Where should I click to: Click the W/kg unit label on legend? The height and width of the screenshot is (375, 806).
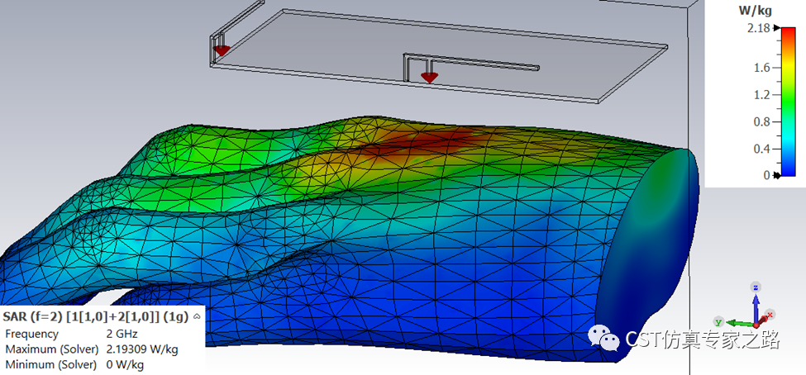[755, 10]
